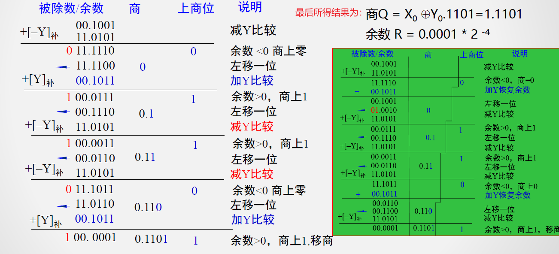This screenshot has width=559, height=254.
Task: Click the remainder line '余数 R = 0.0001 * 2 -4'
Action: pyautogui.click(x=428, y=33)
